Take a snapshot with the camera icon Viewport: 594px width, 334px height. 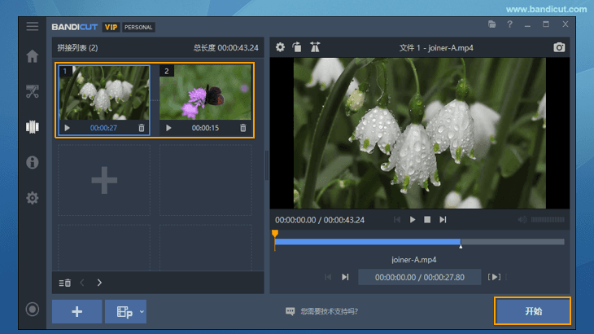click(x=559, y=47)
